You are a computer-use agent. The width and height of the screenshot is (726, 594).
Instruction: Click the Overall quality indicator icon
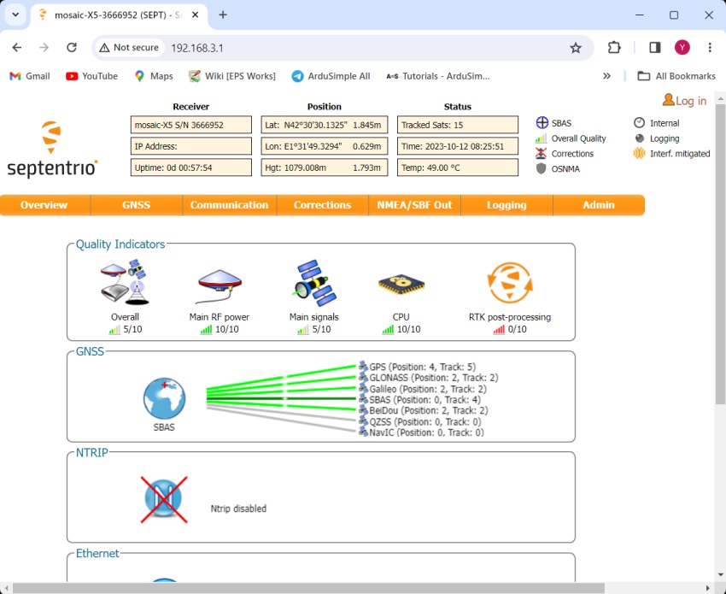click(x=125, y=283)
